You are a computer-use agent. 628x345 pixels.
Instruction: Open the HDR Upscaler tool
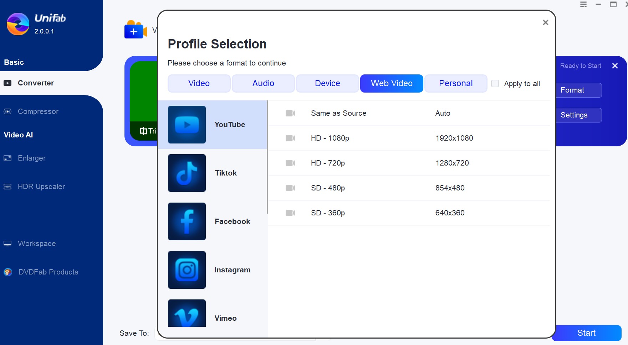(41, 187)
